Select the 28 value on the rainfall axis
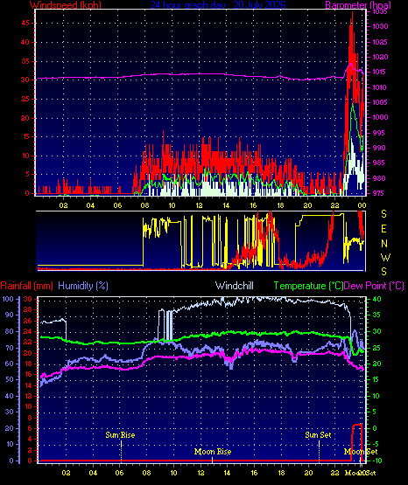Image resolution: width=408 pixels, height=485 pixels. 28,309
